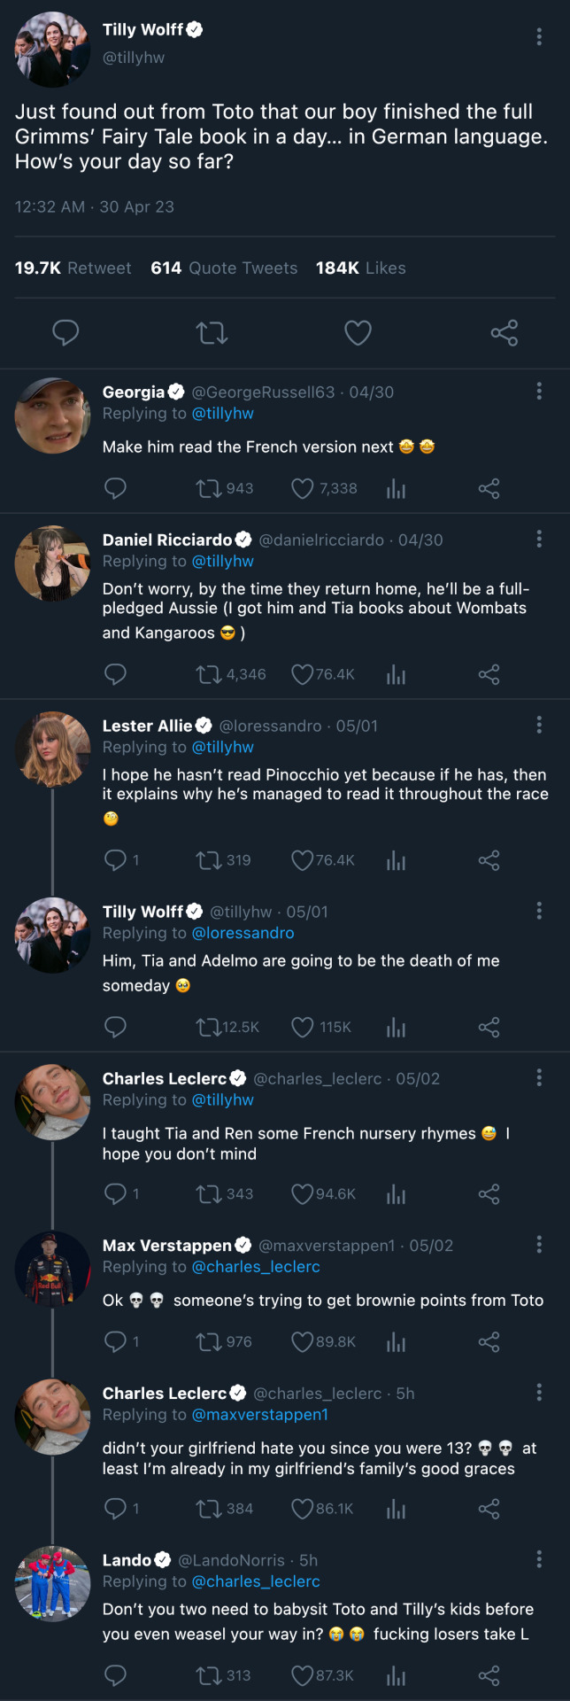Reply to Max Verstappen's brownie points tweet
The image size is (570, 1701).
coord(116,1341)
